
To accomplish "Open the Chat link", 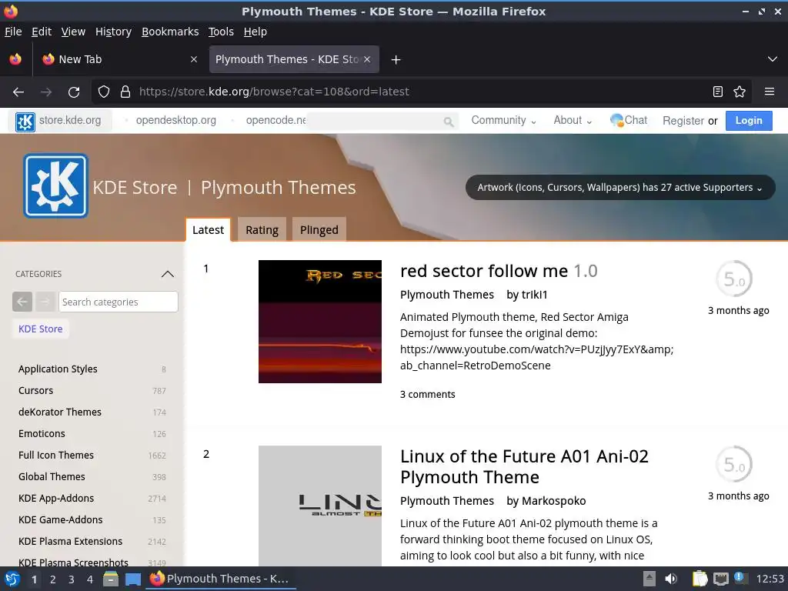I will [x=629, y=121].
